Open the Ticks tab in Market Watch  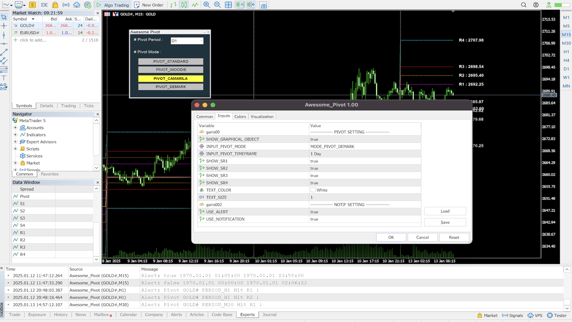(88, 106)
